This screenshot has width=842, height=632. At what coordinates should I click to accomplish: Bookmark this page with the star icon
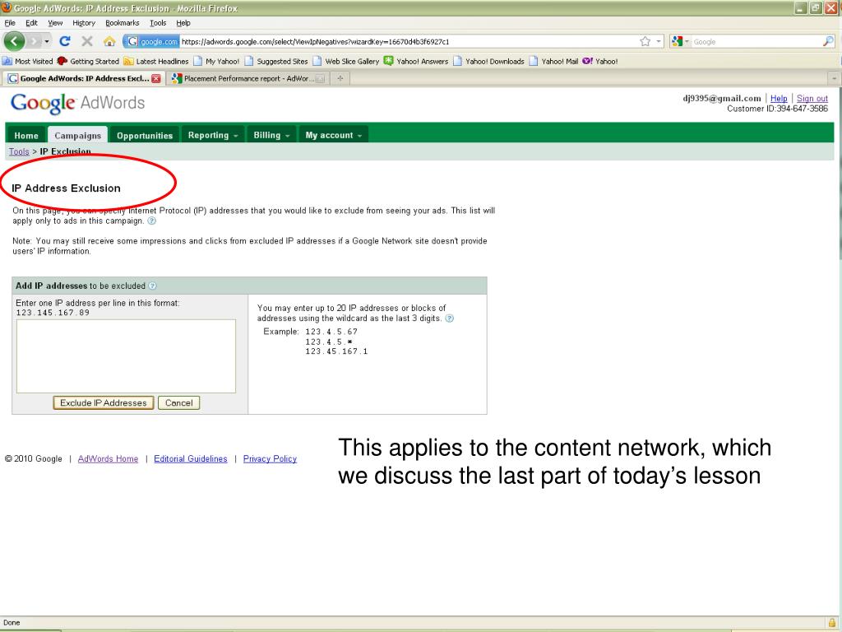pos(645,41)
